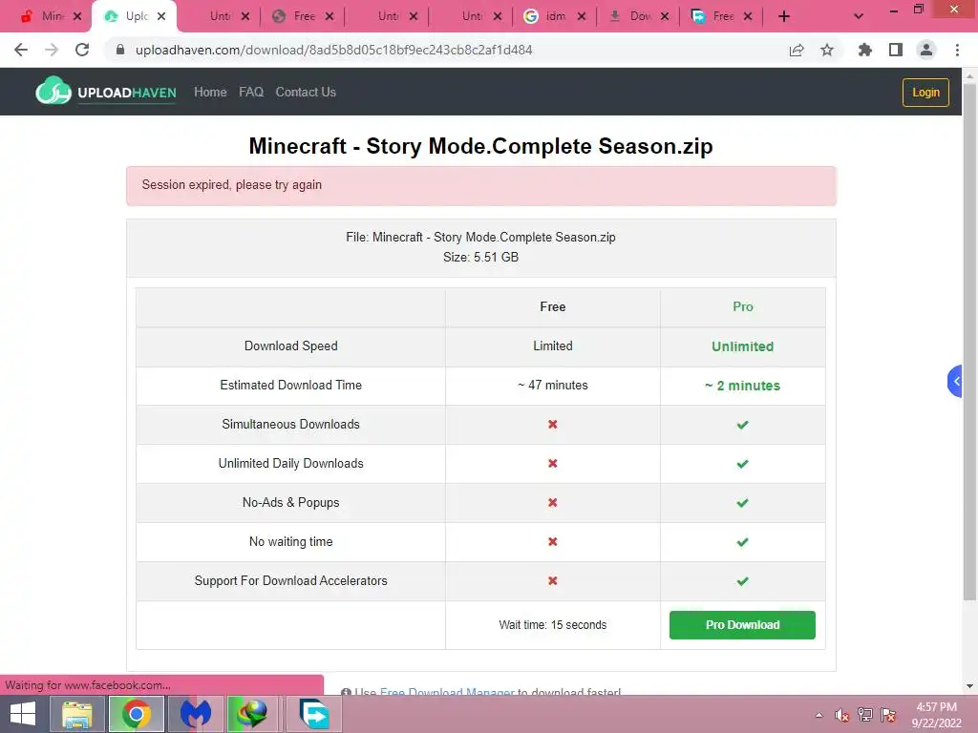Click 'Wait time: 15 seconds' text
The image size is (978, 733).
click(x=553, y=624)
